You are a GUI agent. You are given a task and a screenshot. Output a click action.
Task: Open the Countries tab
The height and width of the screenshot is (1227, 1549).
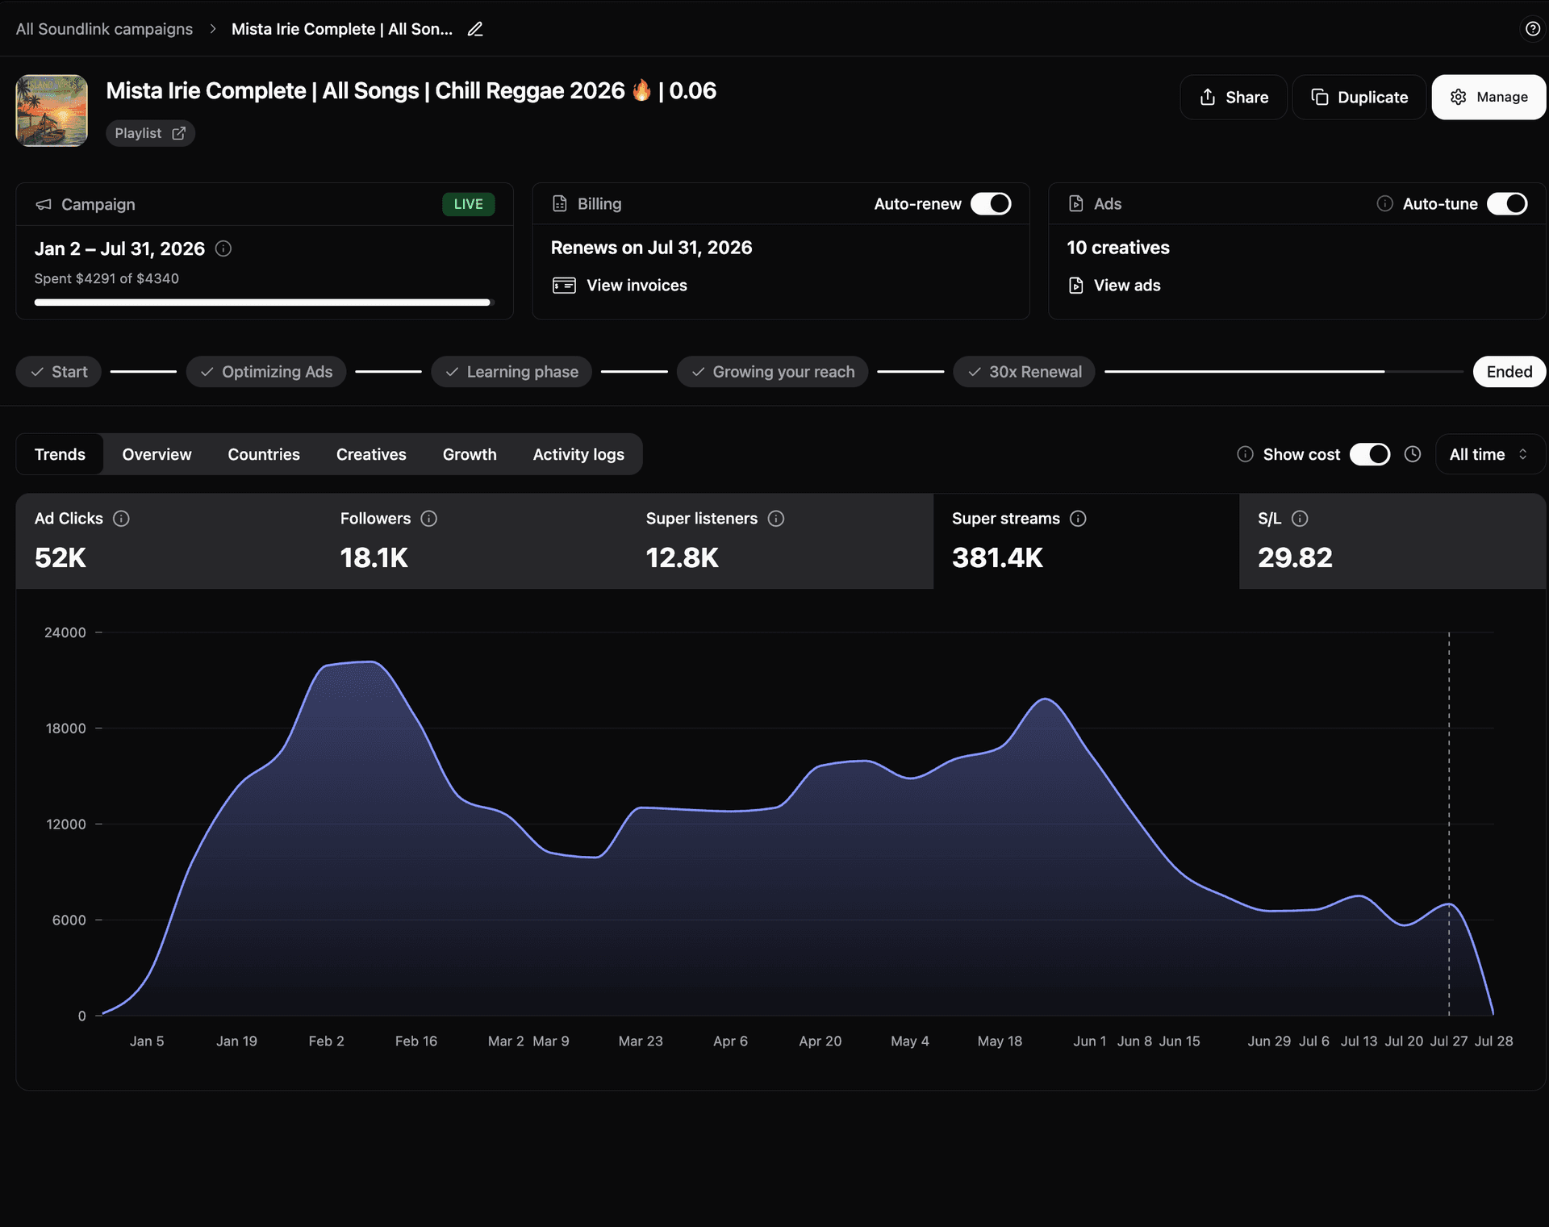264,454
